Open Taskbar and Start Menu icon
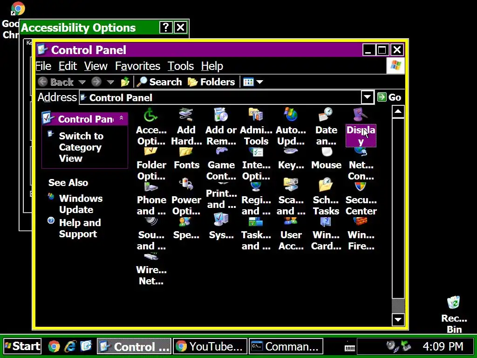The image size is (477, 358). pos(256,234)
